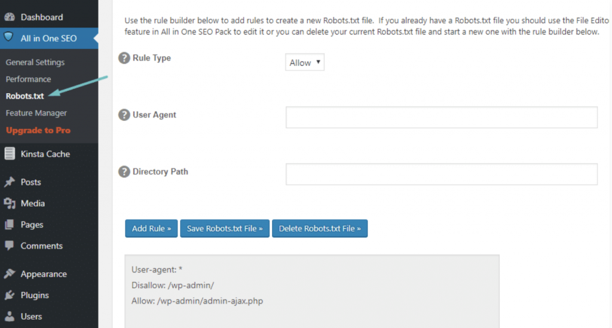The height and width of the screenshot is (328, 612).
Task: Click into the User Agent text field
Action: pos(441,118)
